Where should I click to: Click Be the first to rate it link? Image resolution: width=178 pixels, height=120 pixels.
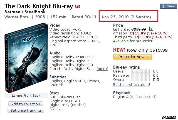pos(132,85)
